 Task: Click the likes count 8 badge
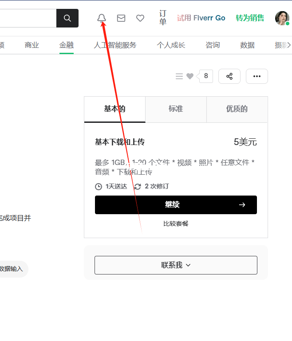click(206, 76)
